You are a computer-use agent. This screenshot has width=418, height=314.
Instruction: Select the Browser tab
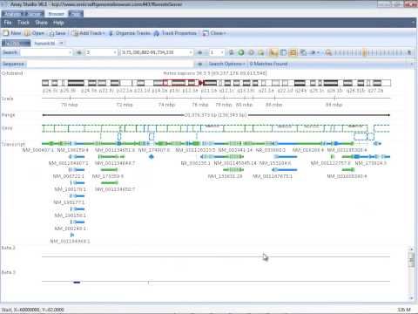click(56, 14)
